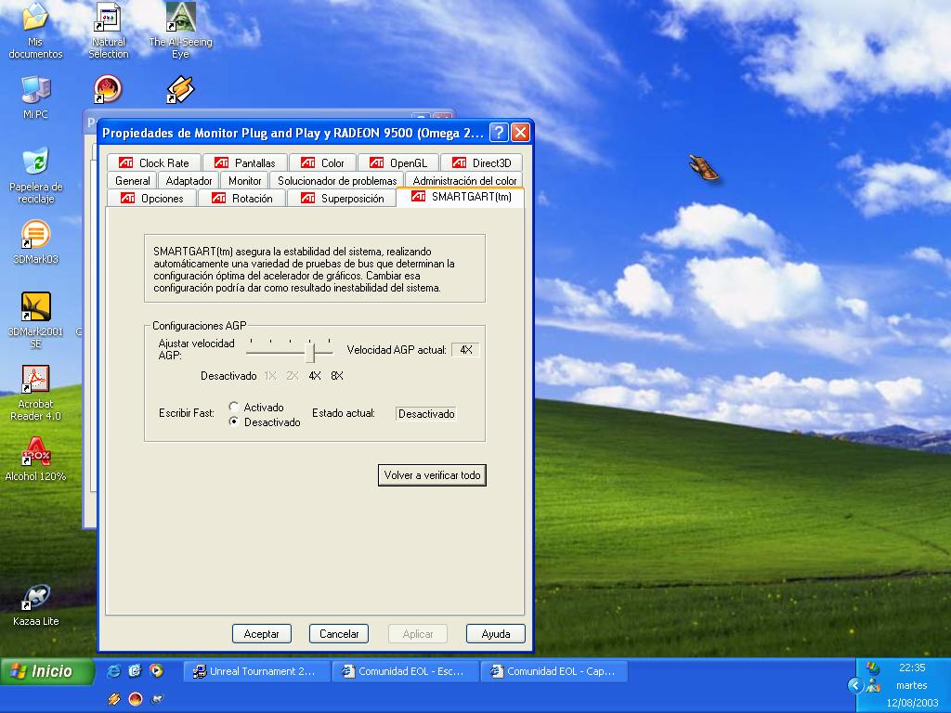This screenshot has height=713, width=951.
Task: Switch to General tab
Action: point(132,181)
